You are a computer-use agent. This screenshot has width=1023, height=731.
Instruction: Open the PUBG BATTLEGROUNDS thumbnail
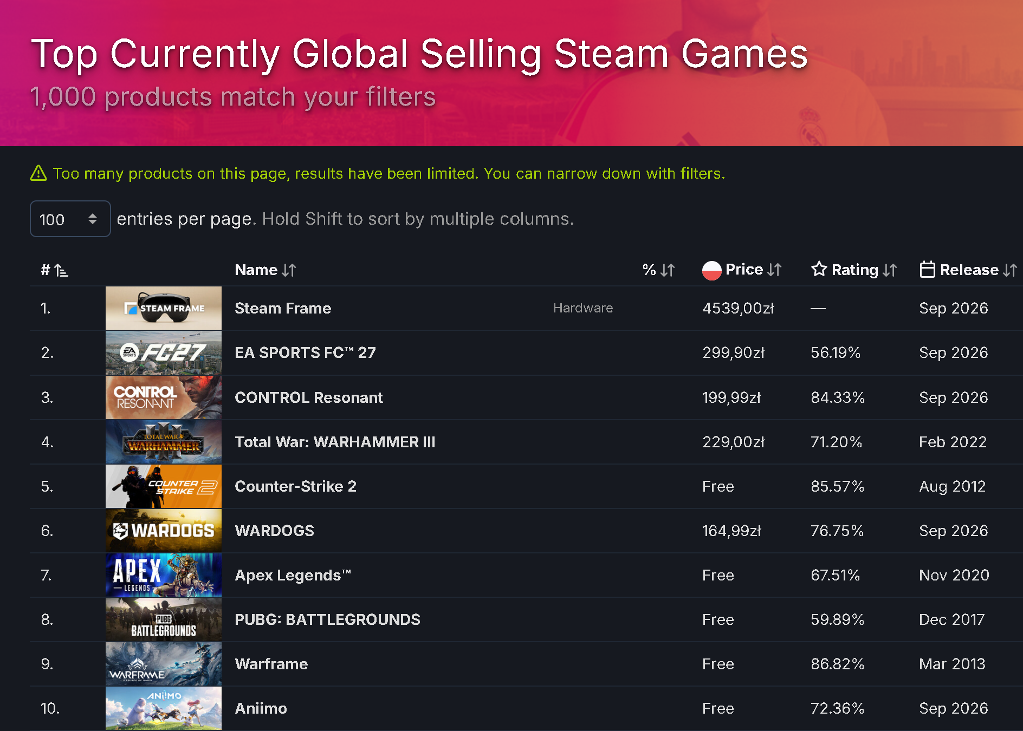click(x=164, y=619)
